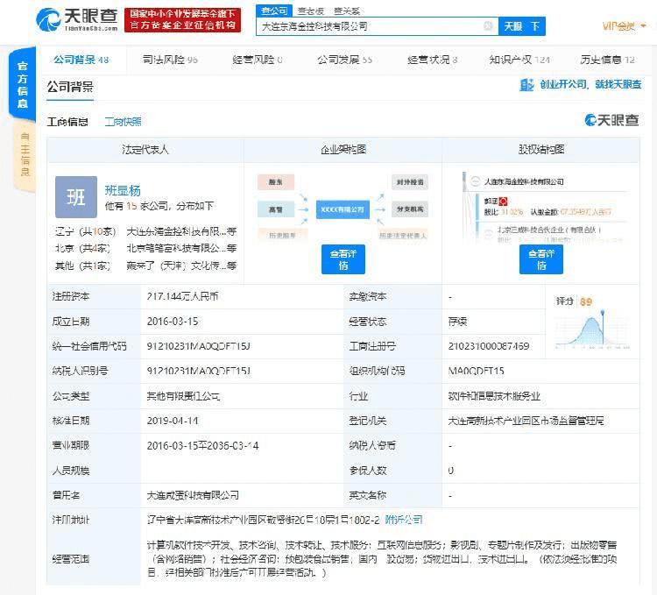Open 大连东海金控科技有限...等 under 辽宁
The image size is (657, 595).
coord(181,231)
